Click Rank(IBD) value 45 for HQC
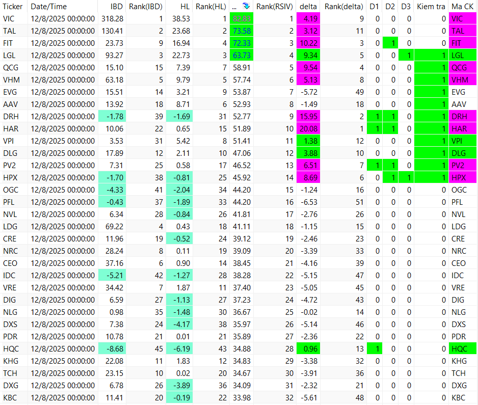Viewport: 478px width, 405px height. [159, 348]
